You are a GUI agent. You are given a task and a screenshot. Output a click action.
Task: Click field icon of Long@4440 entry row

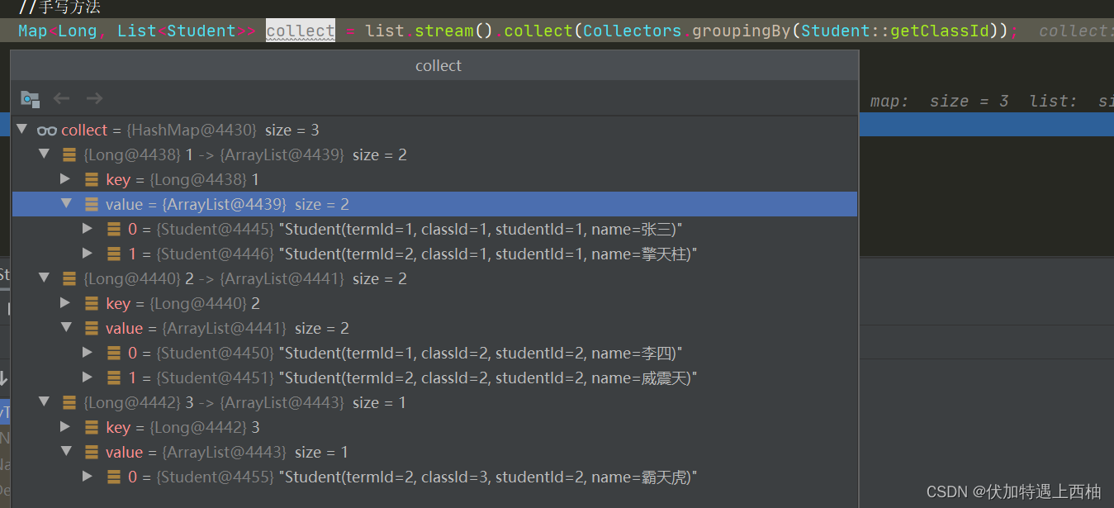point(69,278)
